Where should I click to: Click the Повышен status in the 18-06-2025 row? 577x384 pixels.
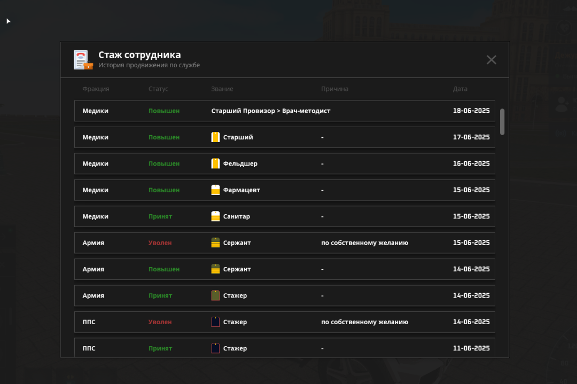(164, 111)
